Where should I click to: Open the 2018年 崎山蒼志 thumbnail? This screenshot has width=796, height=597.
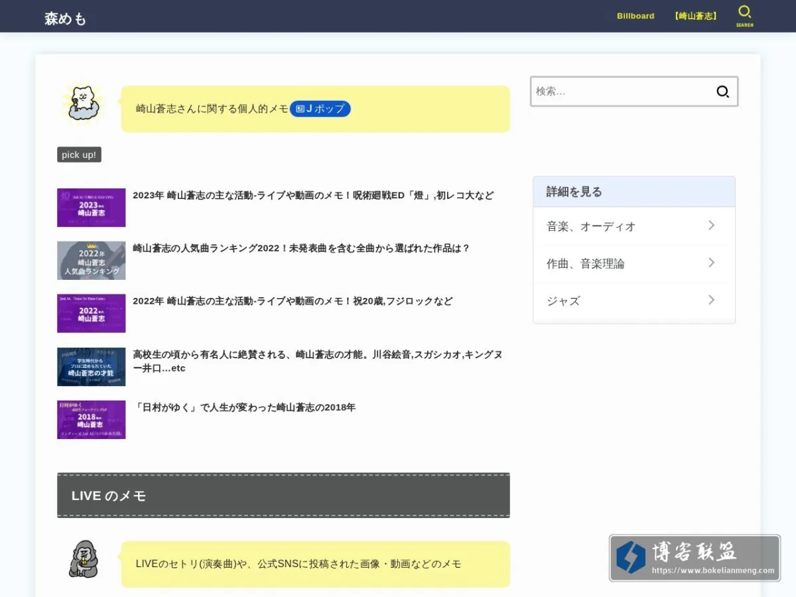pyautogui.click(x=91, y=420)
